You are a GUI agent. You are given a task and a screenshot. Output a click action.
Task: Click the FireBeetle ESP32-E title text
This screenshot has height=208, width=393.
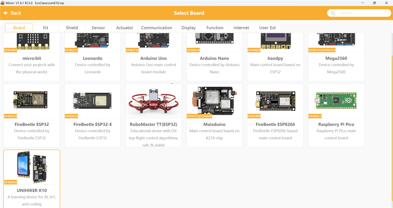[x=93, y=124]
